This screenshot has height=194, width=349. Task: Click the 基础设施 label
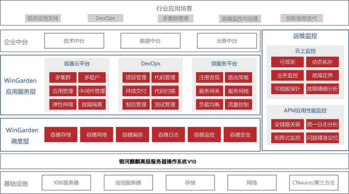[16, 184]
